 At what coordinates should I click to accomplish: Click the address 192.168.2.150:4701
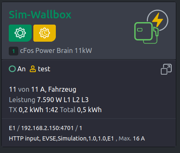tap(47, 128)
